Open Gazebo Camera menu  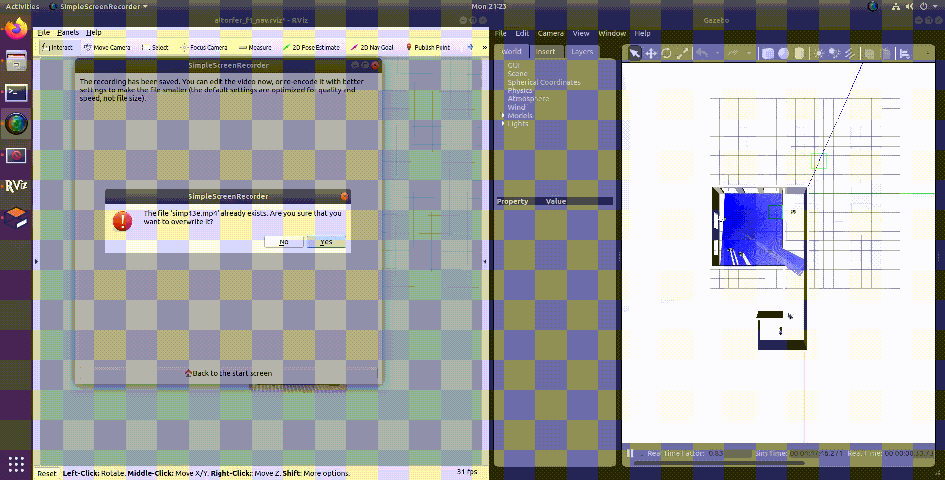point(551,33)
